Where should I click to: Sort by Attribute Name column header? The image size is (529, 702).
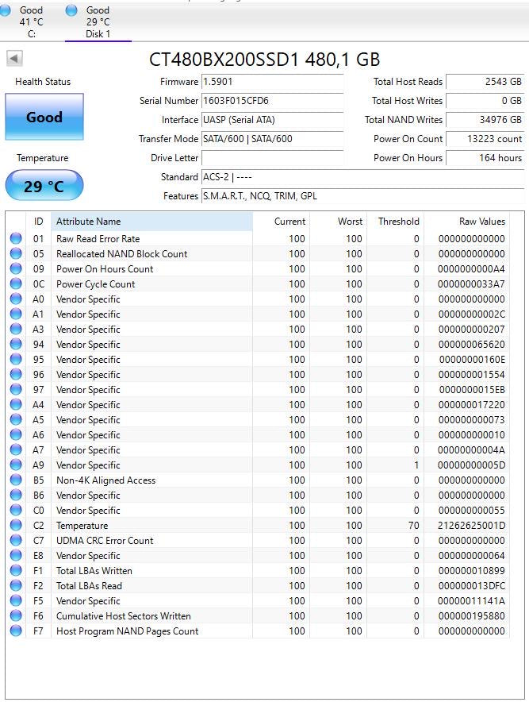[151, 222]
